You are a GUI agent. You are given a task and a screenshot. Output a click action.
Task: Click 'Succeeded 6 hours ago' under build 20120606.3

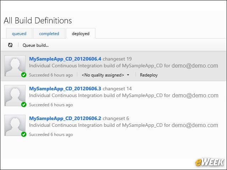pyautogui.click(x=51, y=105)
